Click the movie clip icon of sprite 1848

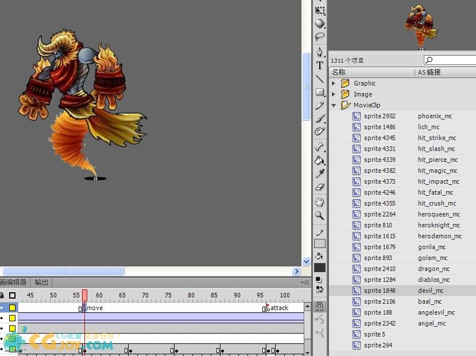(357, 291)
